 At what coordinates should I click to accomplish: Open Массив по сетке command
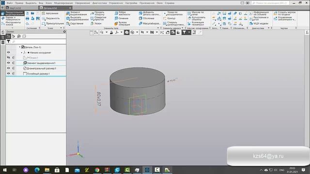tap(196, 13)
